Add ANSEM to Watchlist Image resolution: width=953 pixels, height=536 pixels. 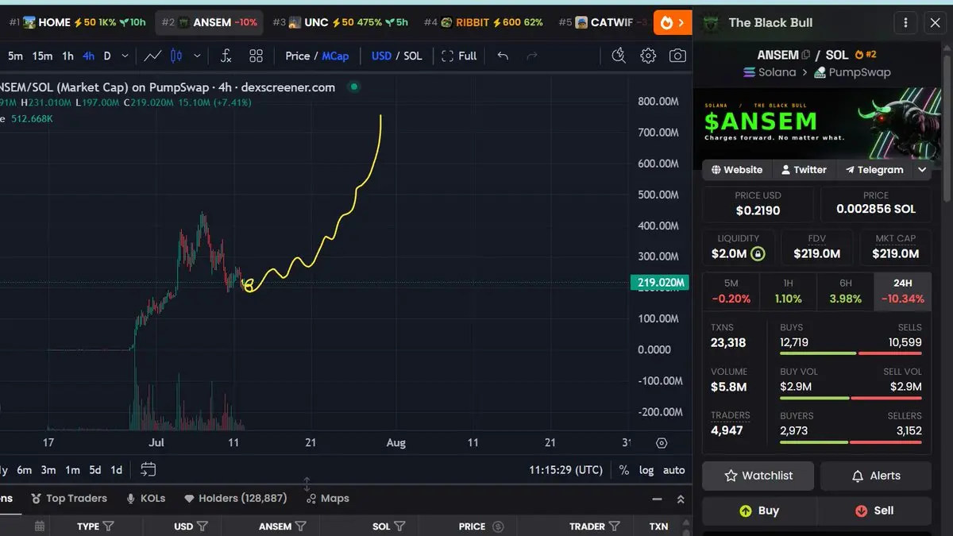point(758,476)
